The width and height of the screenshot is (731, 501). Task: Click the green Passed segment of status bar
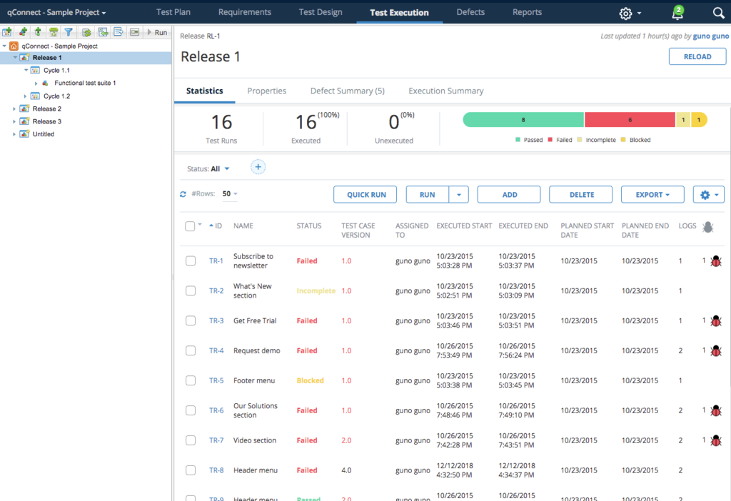point(523,120)
